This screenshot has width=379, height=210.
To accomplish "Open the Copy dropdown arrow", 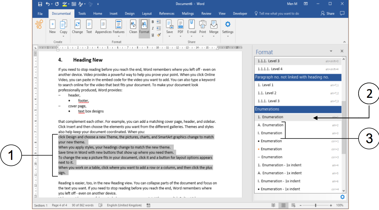I will pyautogui.click(x=63, y=36).
